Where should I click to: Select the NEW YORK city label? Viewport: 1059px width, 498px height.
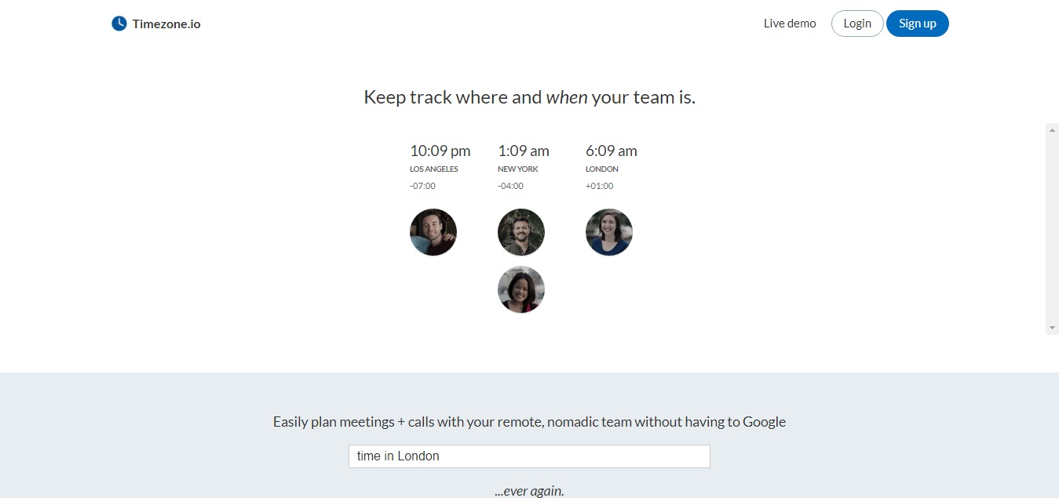tap(518, 169)
